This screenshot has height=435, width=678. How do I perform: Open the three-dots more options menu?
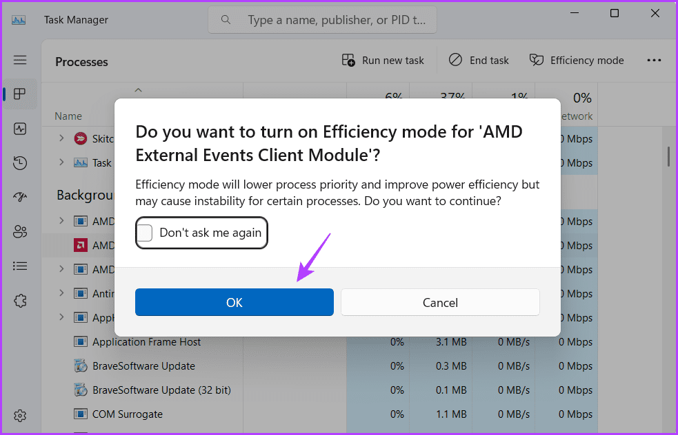point(654,61)
